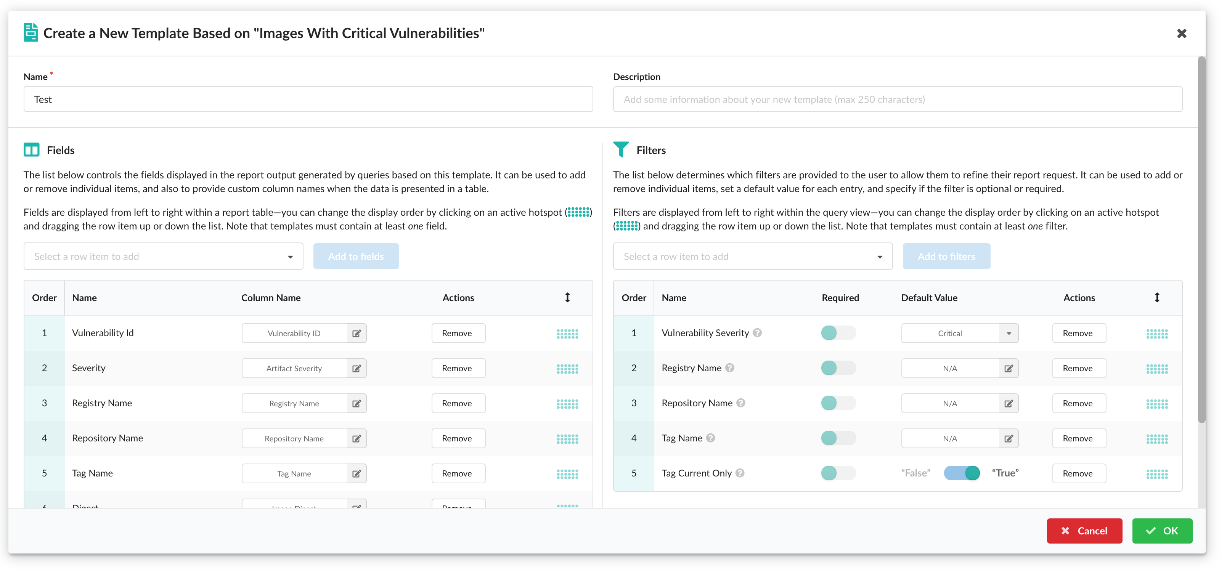This screenshot has height=571, width=1227.
Task: Click help icon beside Tag Current Only
Action: (x=740, y=473)
